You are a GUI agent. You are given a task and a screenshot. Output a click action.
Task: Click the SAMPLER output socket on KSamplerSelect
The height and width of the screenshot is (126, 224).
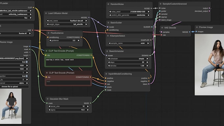coord(151,40)
